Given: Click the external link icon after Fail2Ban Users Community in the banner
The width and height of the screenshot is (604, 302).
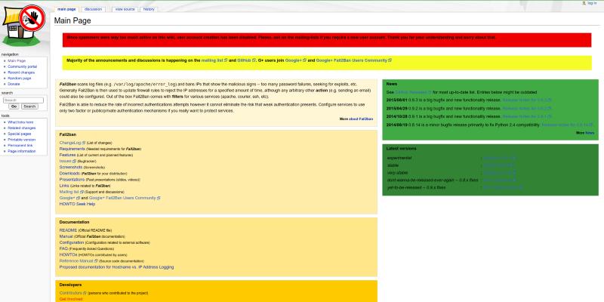Looking at the screenshot, I should pyautogui.click(x=390, y=59).
